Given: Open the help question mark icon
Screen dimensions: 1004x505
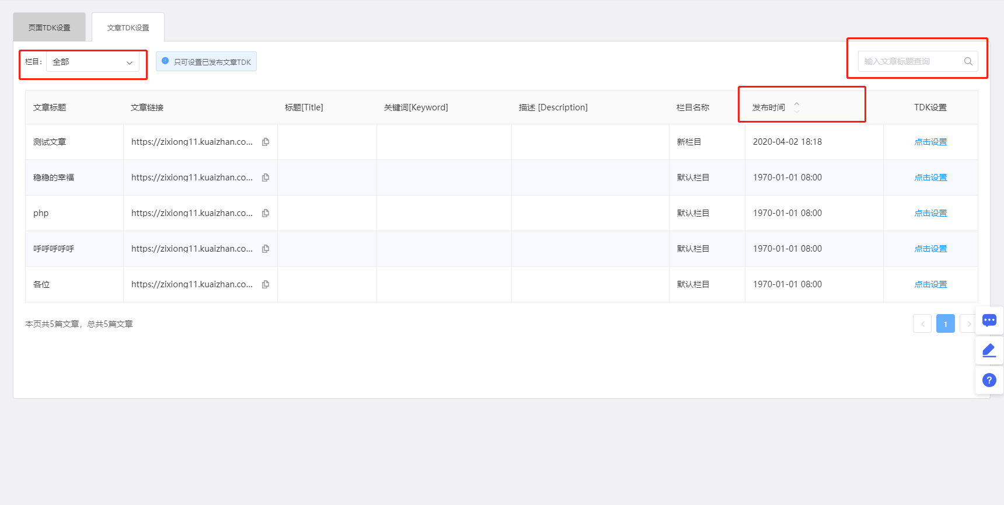Looking at the screenshot, I should 989,380.
